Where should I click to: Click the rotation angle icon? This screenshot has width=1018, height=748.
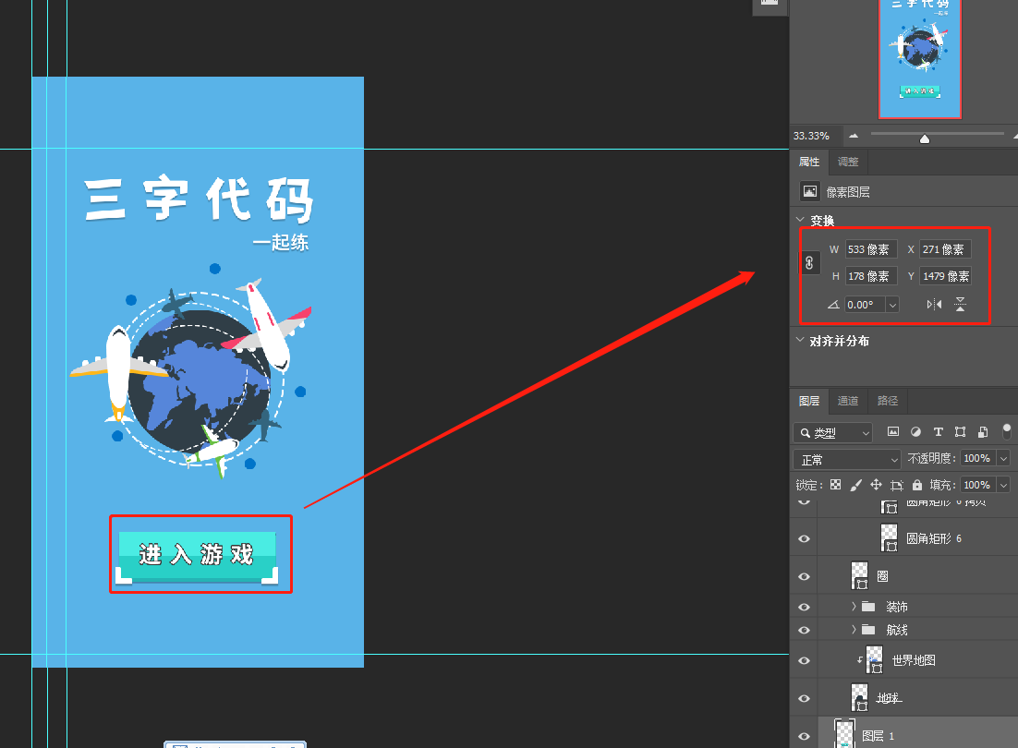click(833, 304)
